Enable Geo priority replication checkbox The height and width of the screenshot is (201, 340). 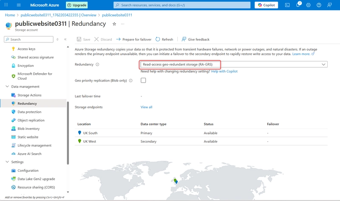click(x=143, y=80)
